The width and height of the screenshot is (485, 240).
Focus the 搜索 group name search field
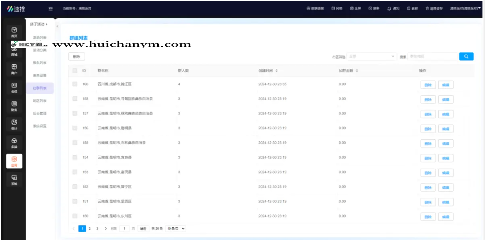point(433,56)
